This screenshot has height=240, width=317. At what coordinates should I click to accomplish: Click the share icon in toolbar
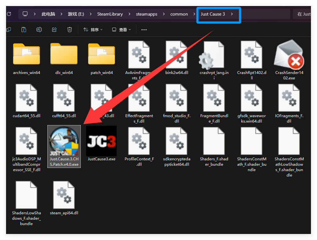(54, 30)
